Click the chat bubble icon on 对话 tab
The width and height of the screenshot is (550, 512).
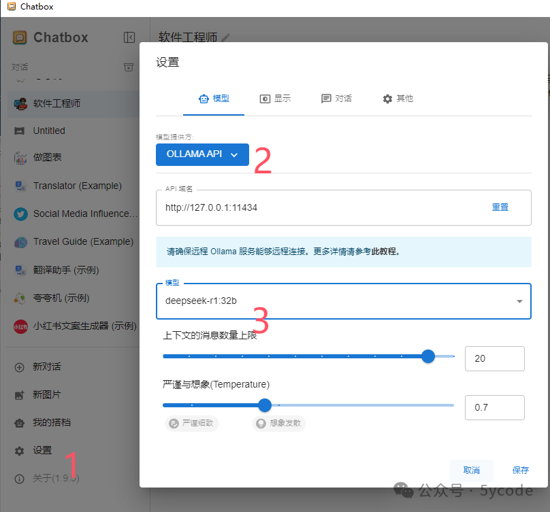(326, 99)
